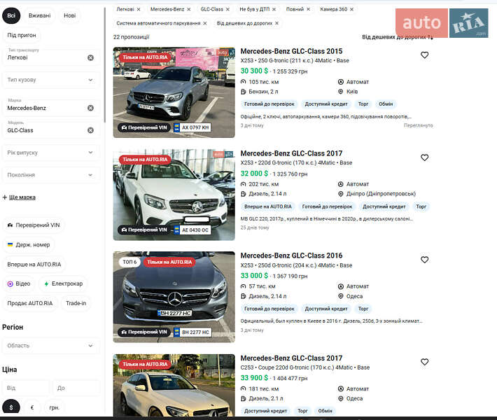Click the Перевірений VIN badge on AX 0797 KH photo
Viewport: 497px width, 420px height.
[144, 127]
